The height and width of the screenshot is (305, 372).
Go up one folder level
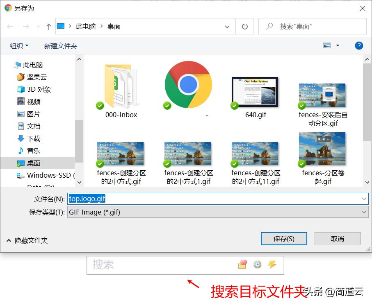click(48, 26)
